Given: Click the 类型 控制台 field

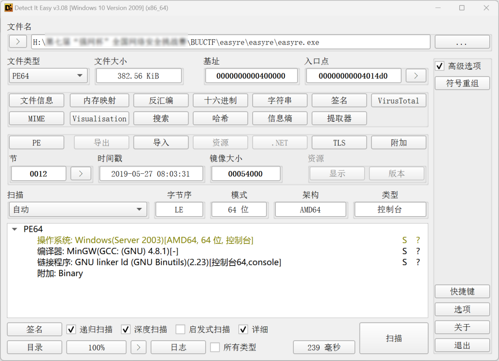Looking at the screenshot, I should click(390, 210).
